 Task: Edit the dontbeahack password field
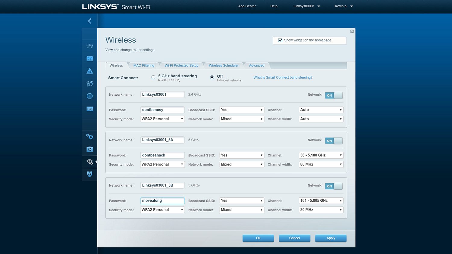[x=162, y=155]
